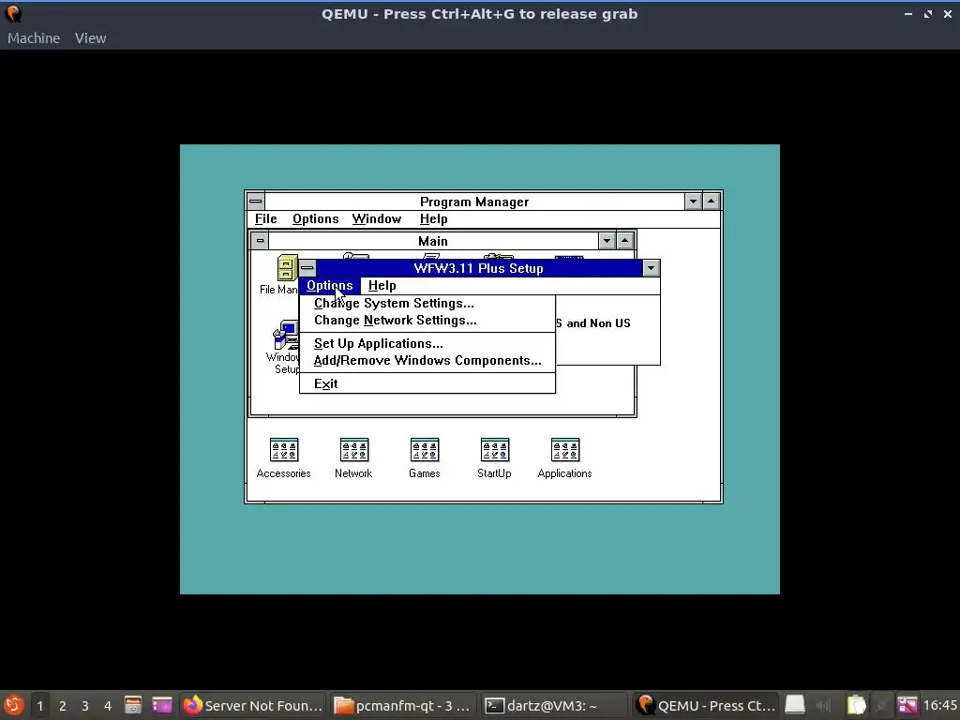960x720 pixels.
Task: Choose Change Network Settings... menu entry
Action: [x=427, y=321]
